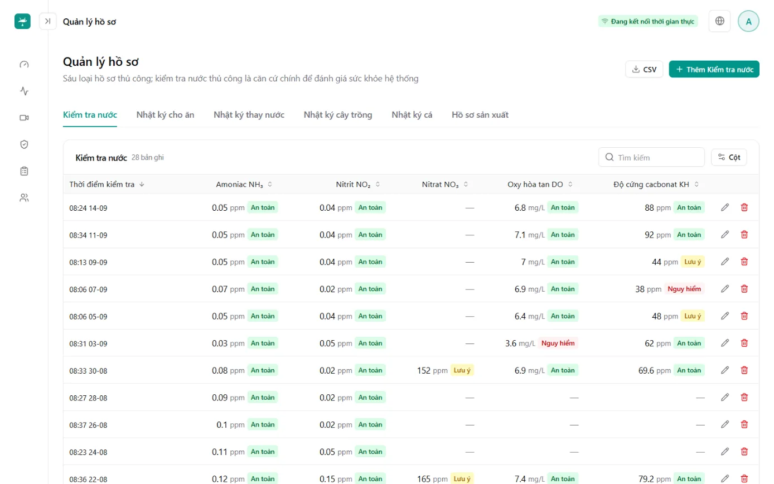Open the language globe button
The image size is (774, 484).
(720, 21)
